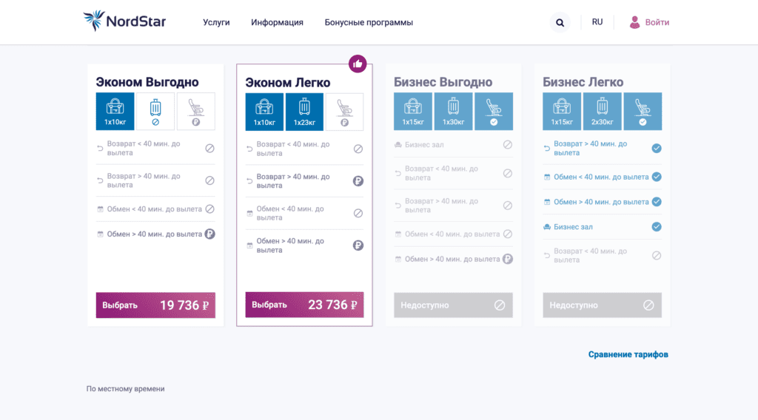The width and height of the screenshot is (758, 420).
Task: Click Бизнес зал text in Бизнес Легко
Action: click(573, 227)
